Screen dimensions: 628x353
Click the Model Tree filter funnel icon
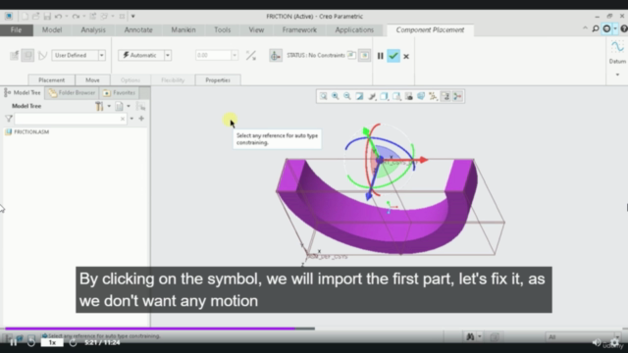(x=9, y=119)
